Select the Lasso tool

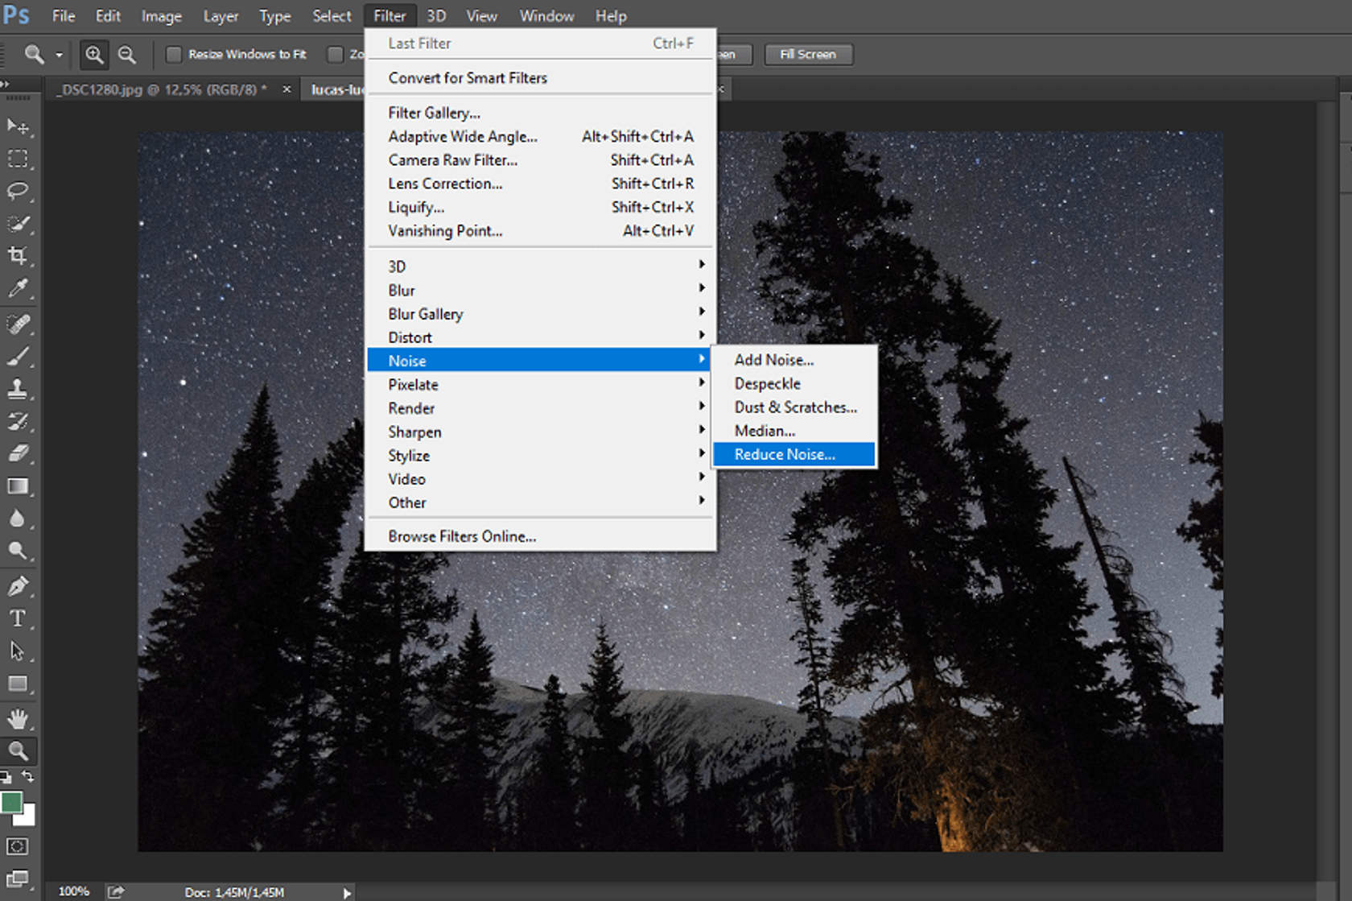(x=18, y=191)
